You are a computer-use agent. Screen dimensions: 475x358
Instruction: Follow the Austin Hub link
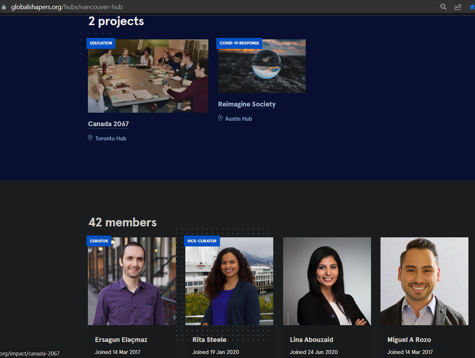tap(239, 119)
